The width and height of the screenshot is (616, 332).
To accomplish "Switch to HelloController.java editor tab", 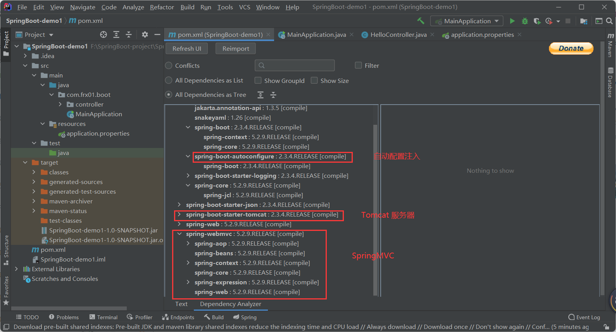I will point(398,34).
